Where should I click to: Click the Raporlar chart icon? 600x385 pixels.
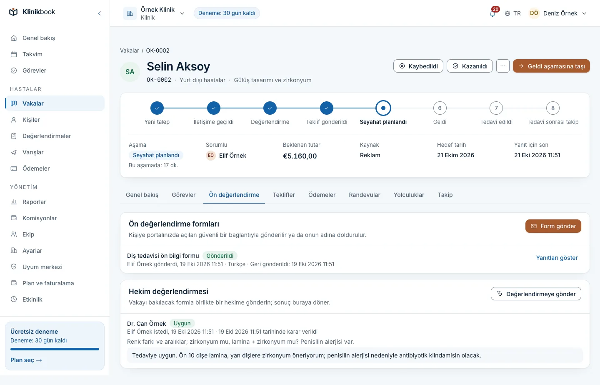(x=14, y=202)
